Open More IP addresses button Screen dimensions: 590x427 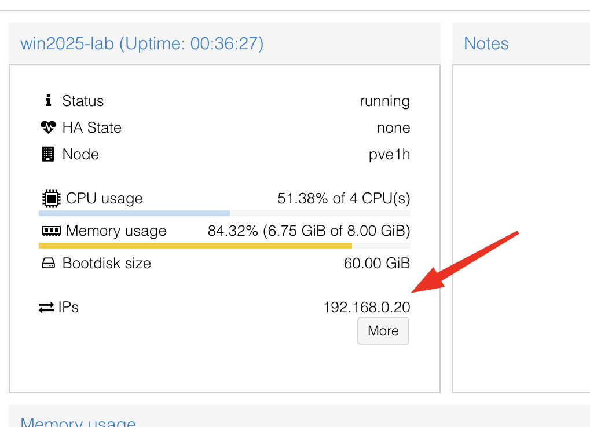383,331
